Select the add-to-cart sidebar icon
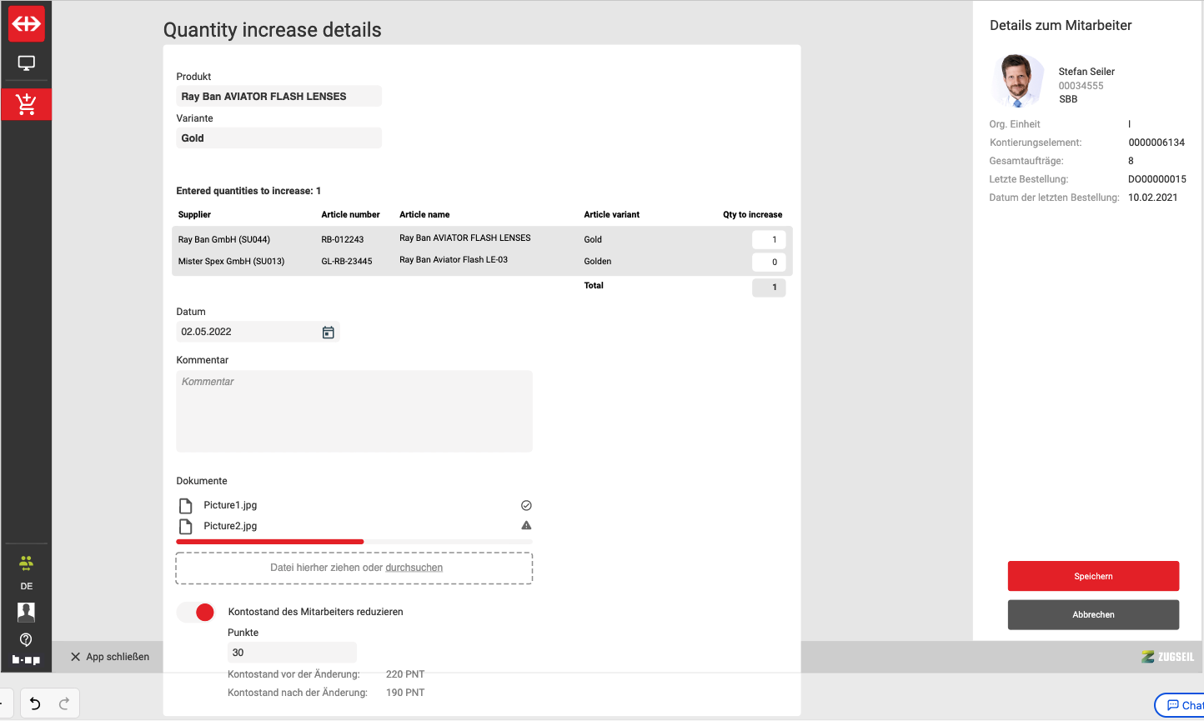Viewport: 1204px width, 721px height. (x=26, y=104)
